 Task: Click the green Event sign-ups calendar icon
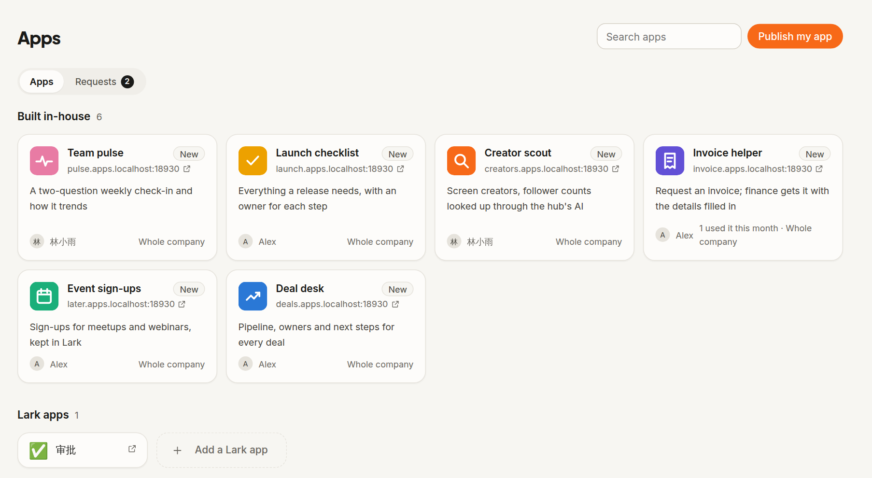click(x=44, y=296)
